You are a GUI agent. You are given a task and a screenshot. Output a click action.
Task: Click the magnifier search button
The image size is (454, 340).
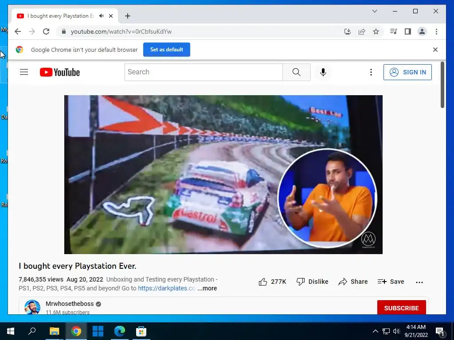coord(297,72)
